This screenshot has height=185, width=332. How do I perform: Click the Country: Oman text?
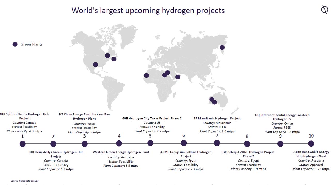tap(282, 124)
